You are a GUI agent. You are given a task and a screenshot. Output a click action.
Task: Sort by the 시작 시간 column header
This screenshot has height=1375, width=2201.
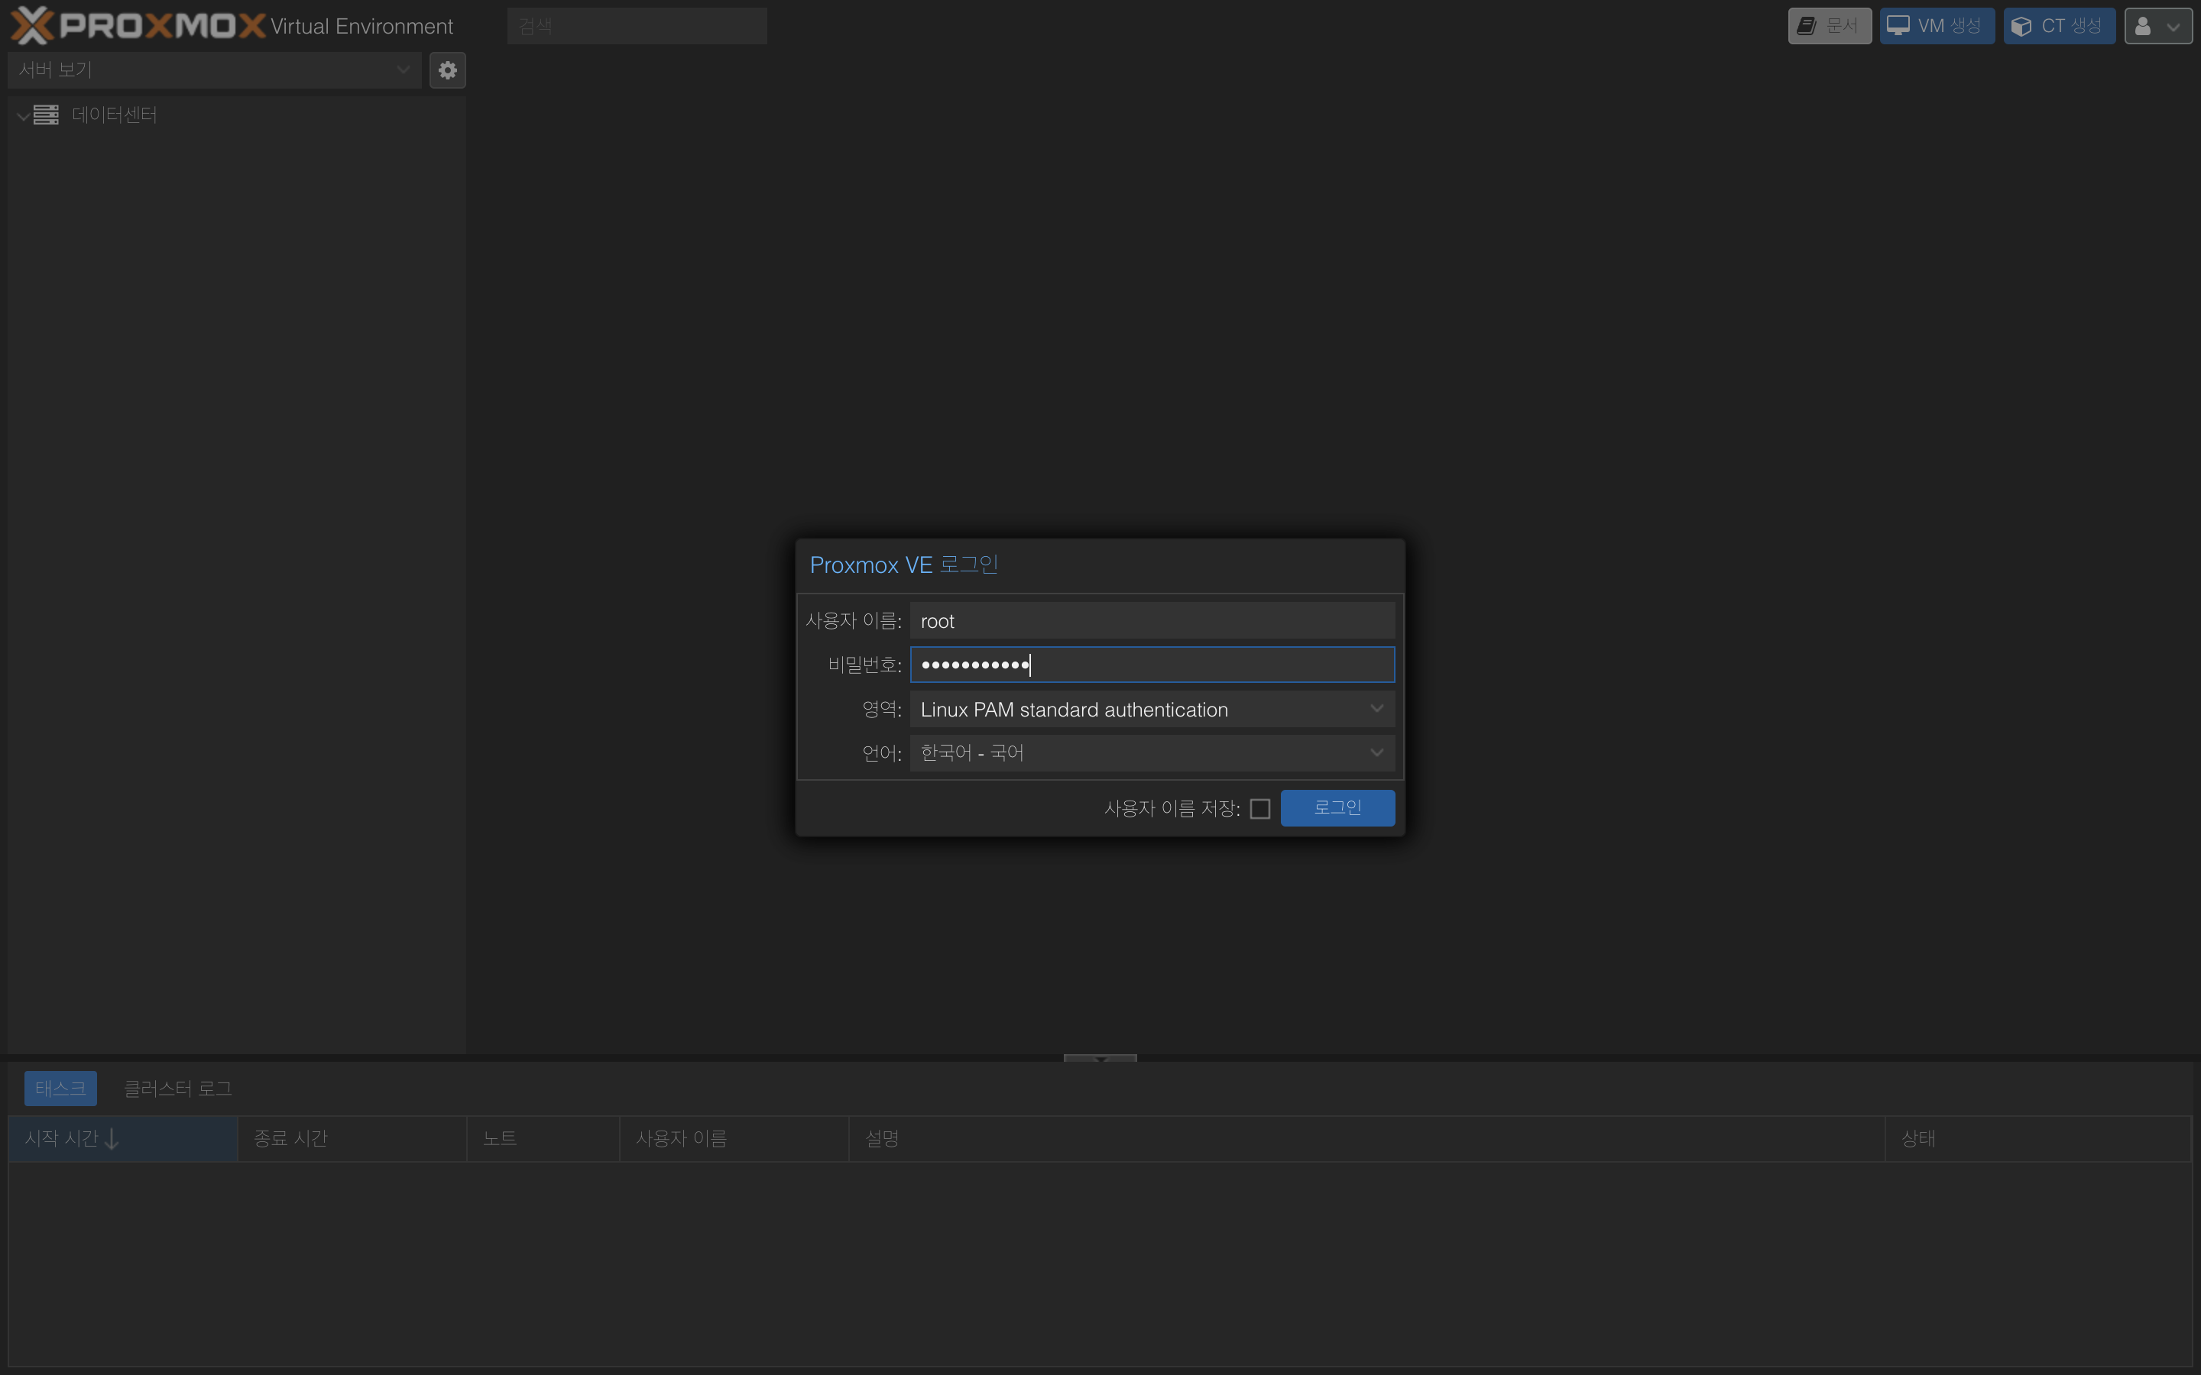coord(123,1138)
